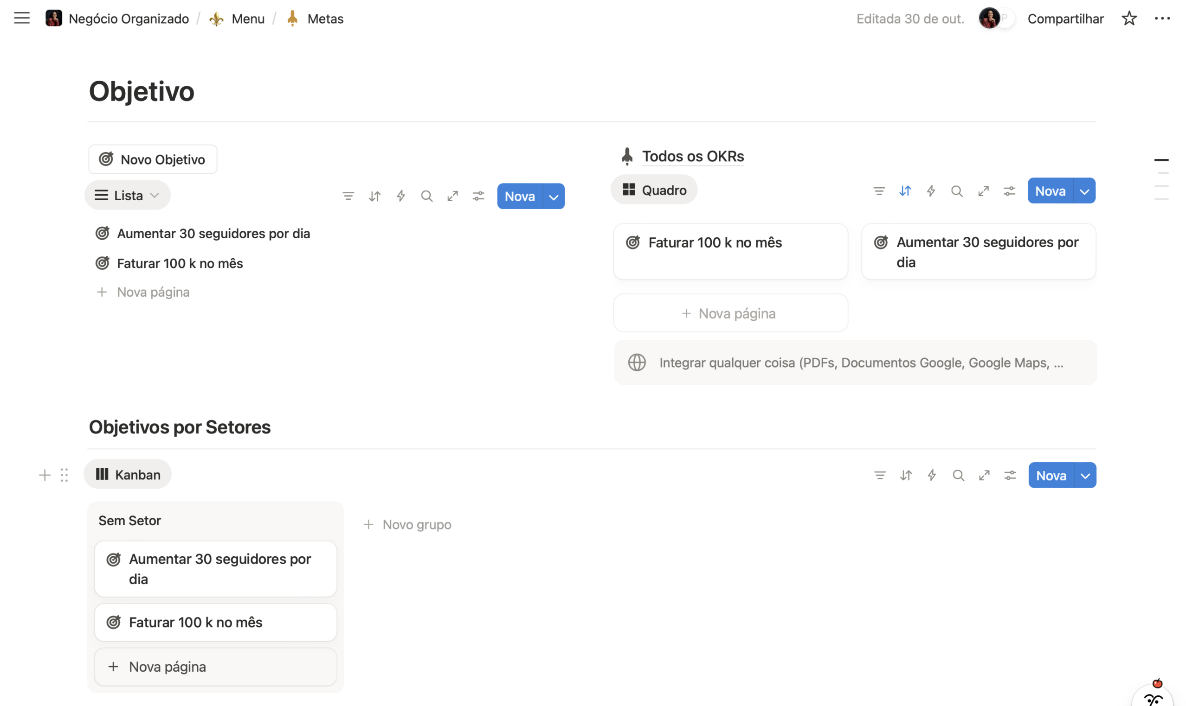Expand the Todos os OKRs database fullscreen
Viewport: 1186px width, 706px height.
pyautogui.click(x=983, y=191)
